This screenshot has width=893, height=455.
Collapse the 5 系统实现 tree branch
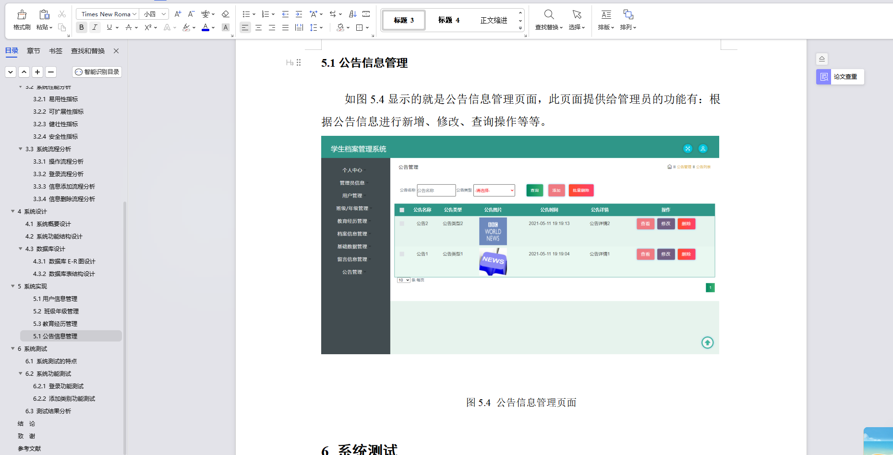point(13,286)
